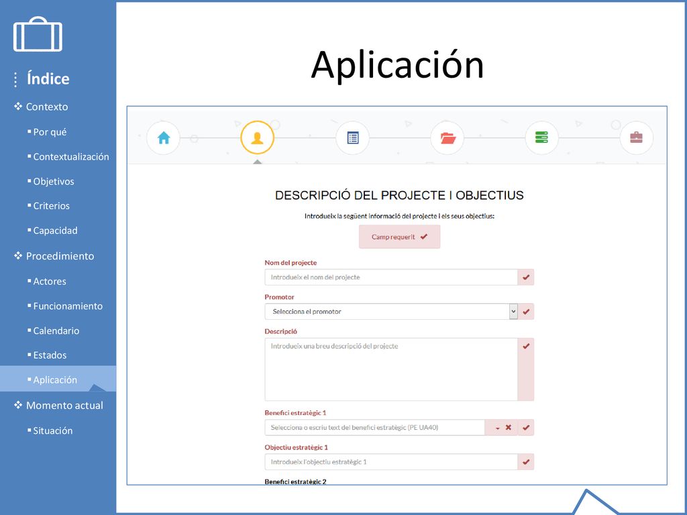Jump to Objetivos in the sidebar
This screenshot has height=515, width=687.
54,181
